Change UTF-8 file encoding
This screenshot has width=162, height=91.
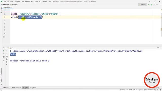[x=135, y=90]
